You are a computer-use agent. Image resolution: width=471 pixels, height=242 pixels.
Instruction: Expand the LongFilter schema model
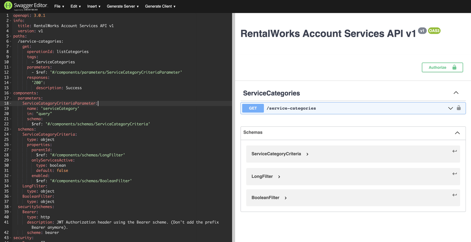click(x=279, y=177)
